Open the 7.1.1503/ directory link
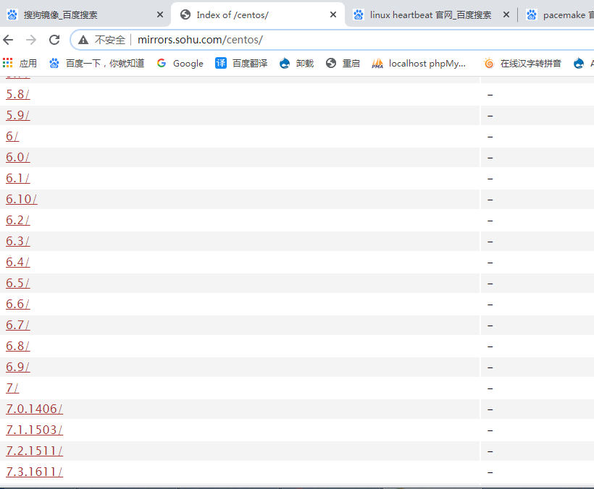Viewport: 594px width, 489px height. 35,430
